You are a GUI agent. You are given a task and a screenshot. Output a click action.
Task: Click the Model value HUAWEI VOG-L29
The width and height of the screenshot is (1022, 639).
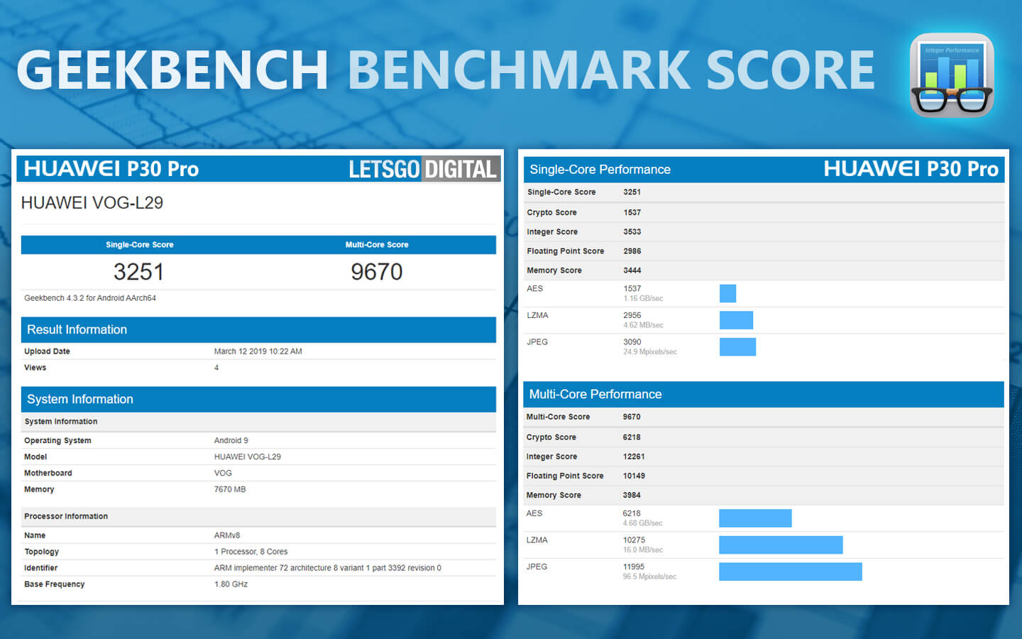click(248, 457)
